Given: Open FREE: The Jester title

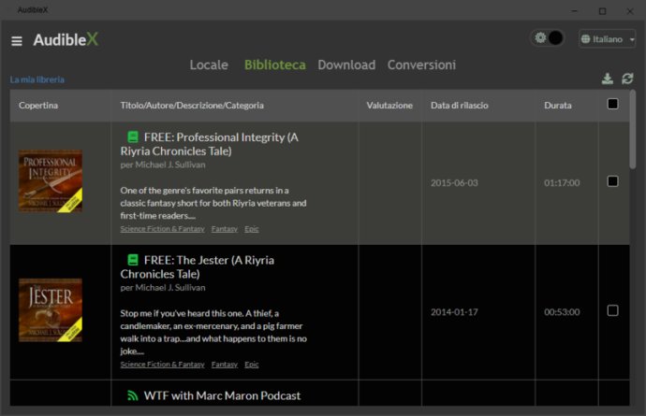Looking at the screenshot, I should [198, 267].
